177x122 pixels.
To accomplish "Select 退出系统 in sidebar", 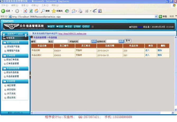I will (x=11, y=97).
